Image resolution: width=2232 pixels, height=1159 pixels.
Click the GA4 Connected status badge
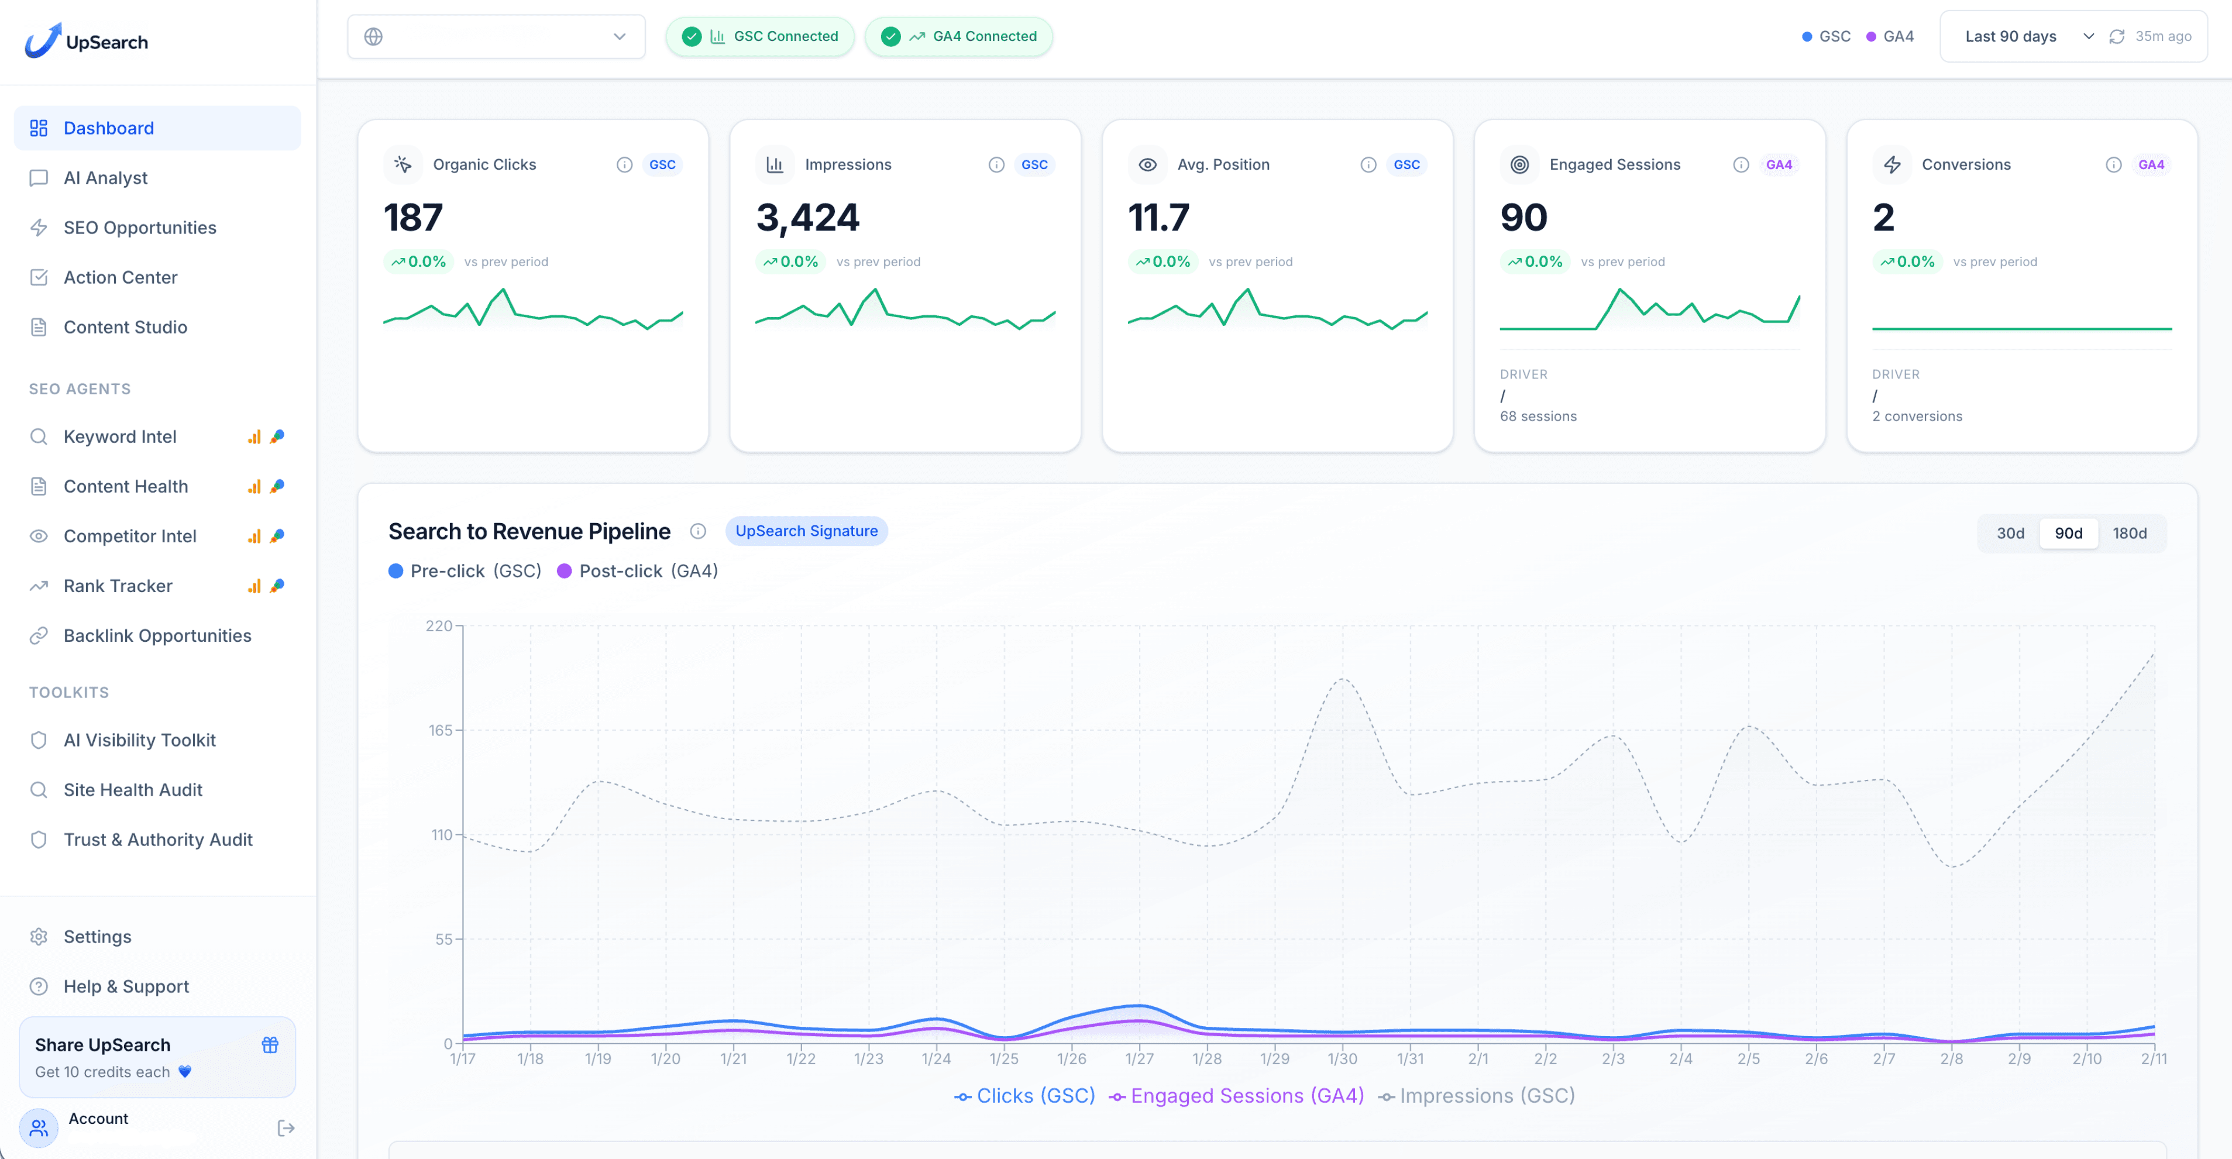[958, 36]
